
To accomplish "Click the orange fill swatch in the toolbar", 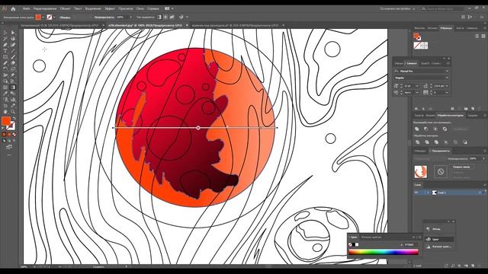I will [6, 121].
